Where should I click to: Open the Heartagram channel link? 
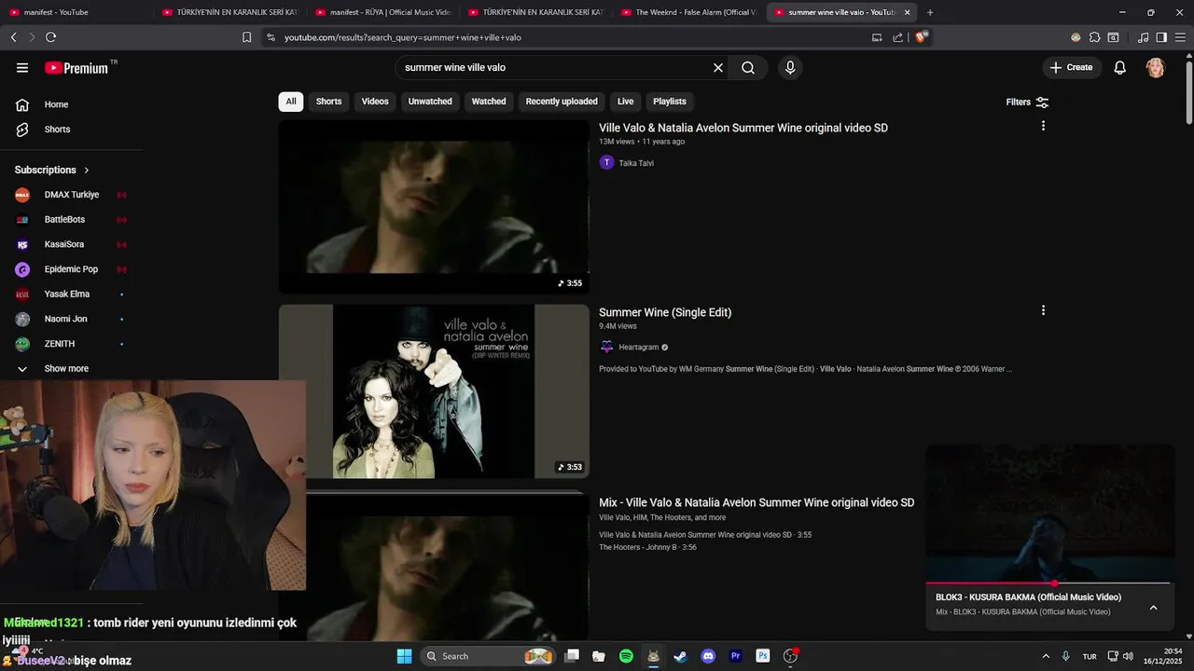pos(639,347)
